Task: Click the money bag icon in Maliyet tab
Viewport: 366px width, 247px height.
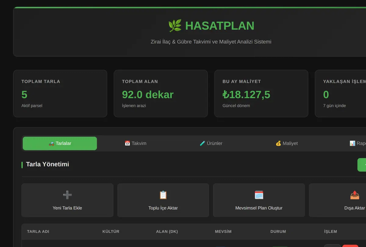Action: [x=278, y=143]
